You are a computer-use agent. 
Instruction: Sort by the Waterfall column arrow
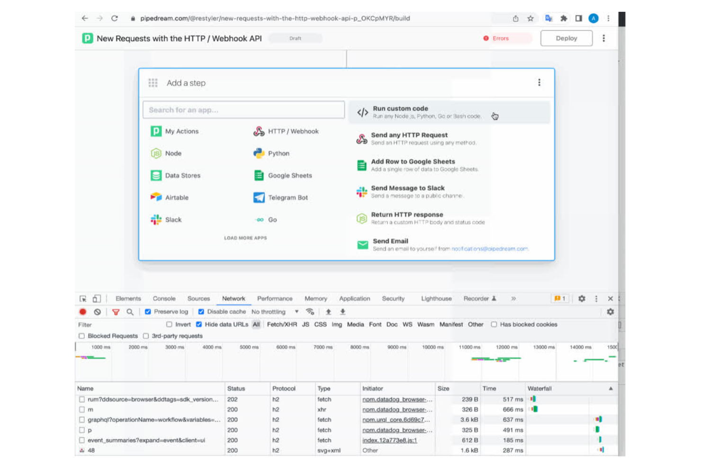pos(611,388)
